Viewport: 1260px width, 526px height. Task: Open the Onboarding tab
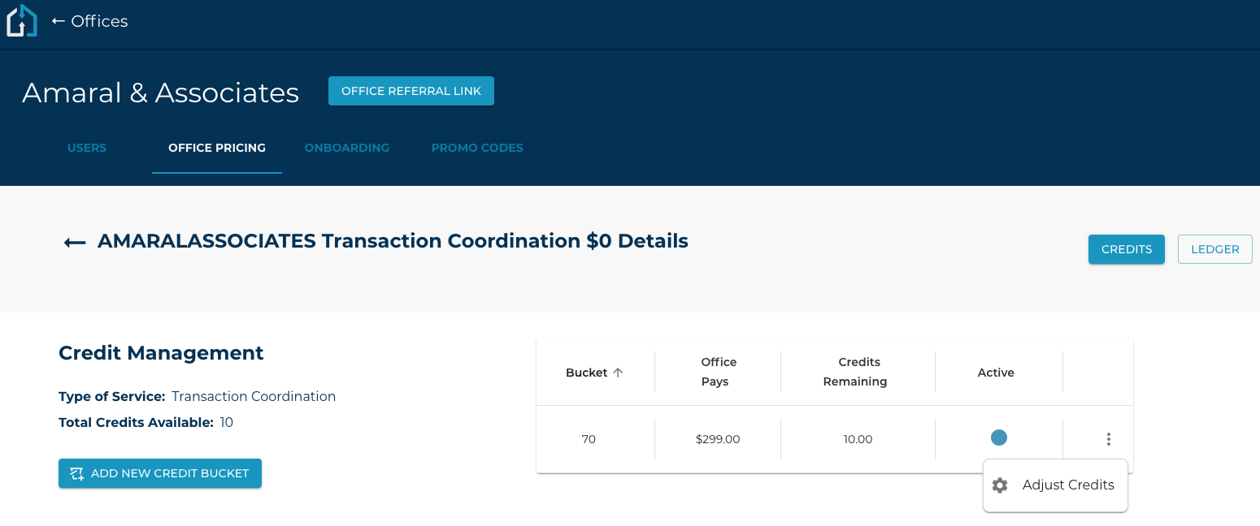point(346,148)
